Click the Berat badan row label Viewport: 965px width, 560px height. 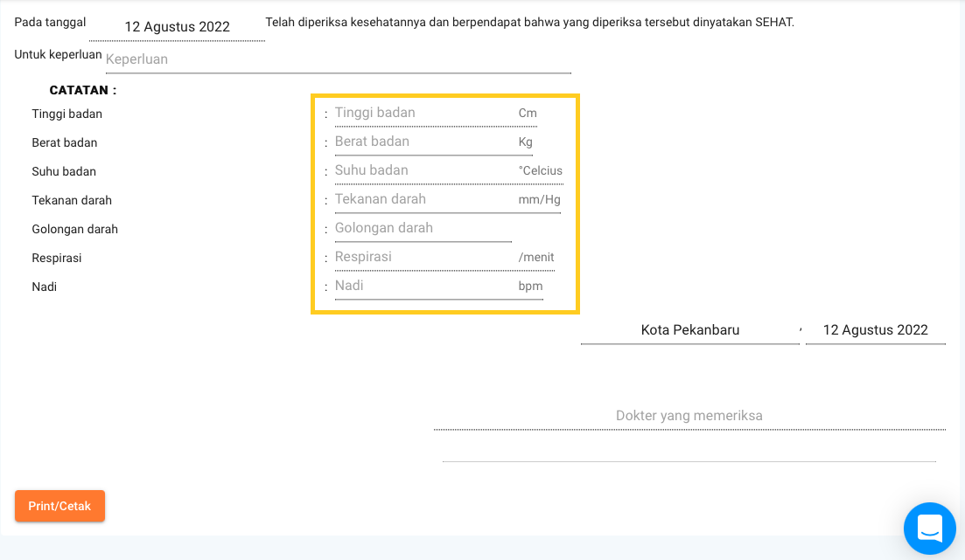65,142
